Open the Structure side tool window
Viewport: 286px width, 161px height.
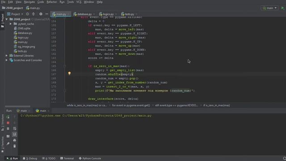point(3,123)
